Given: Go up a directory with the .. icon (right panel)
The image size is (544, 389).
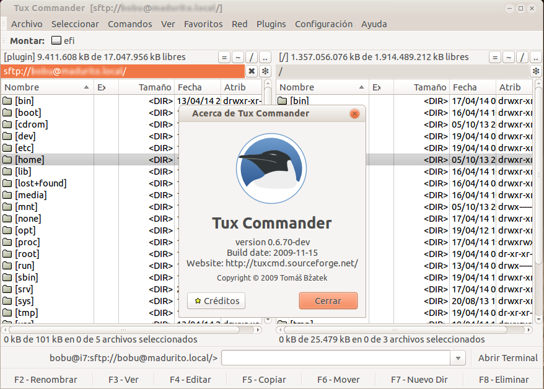Looking at the screenshot, I should coord(535,56).
